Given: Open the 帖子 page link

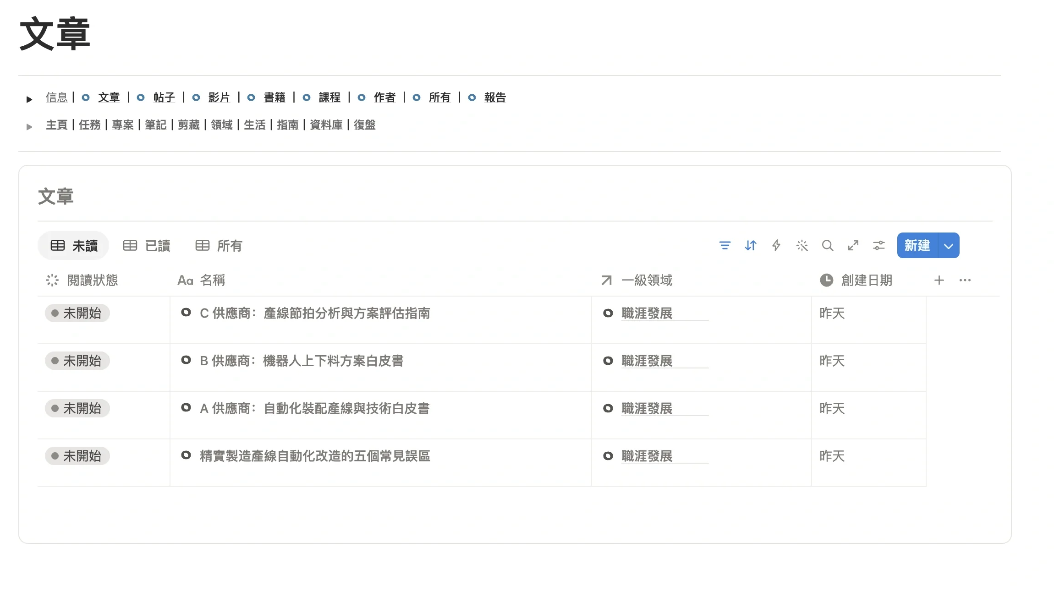Looking at the screenshot, I should coord(164,97).
